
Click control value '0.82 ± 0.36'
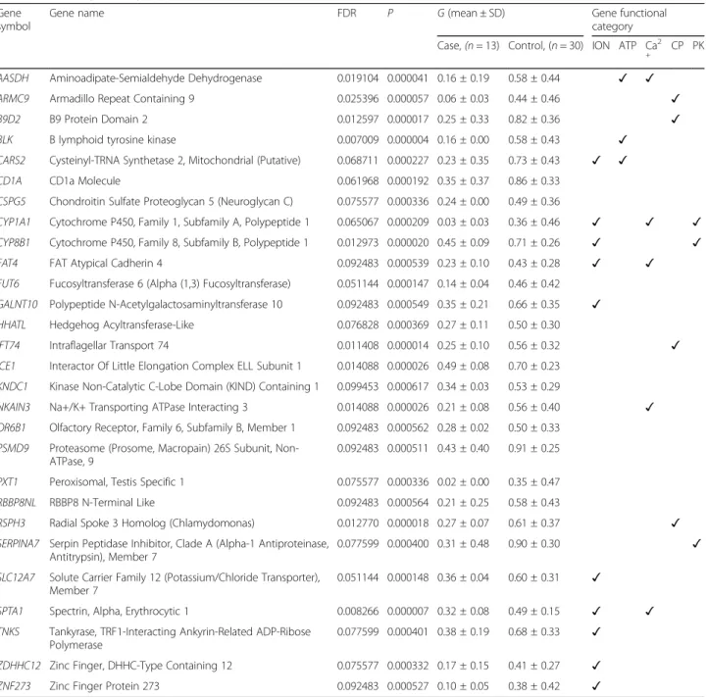533,120
